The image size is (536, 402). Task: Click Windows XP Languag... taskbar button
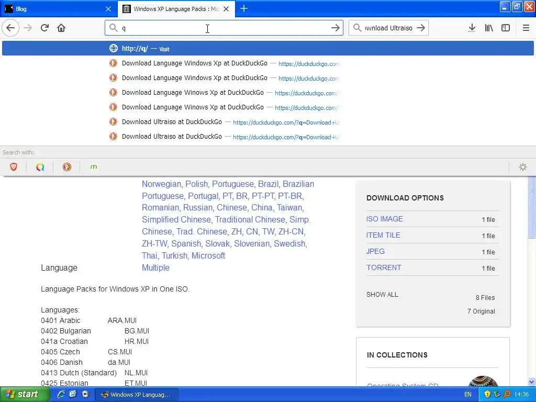[x=137, y=395]
